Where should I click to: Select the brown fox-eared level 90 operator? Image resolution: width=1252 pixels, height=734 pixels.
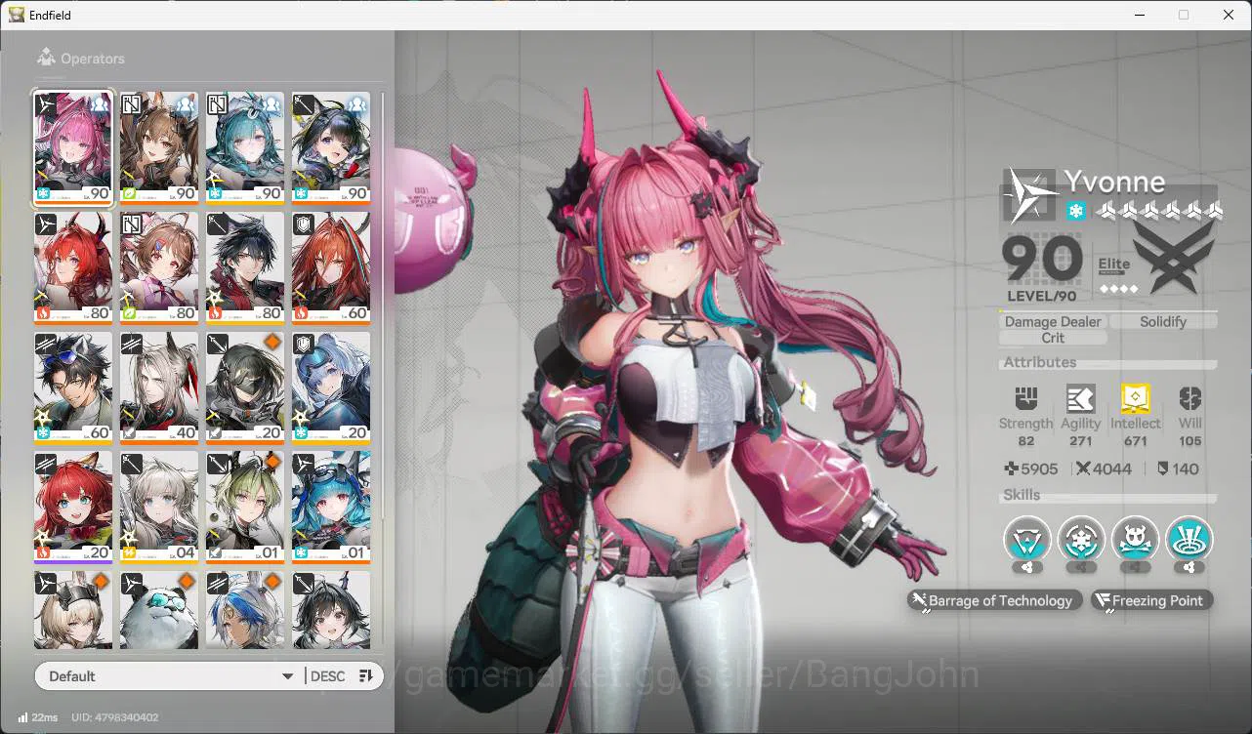[x=159, y=147]
